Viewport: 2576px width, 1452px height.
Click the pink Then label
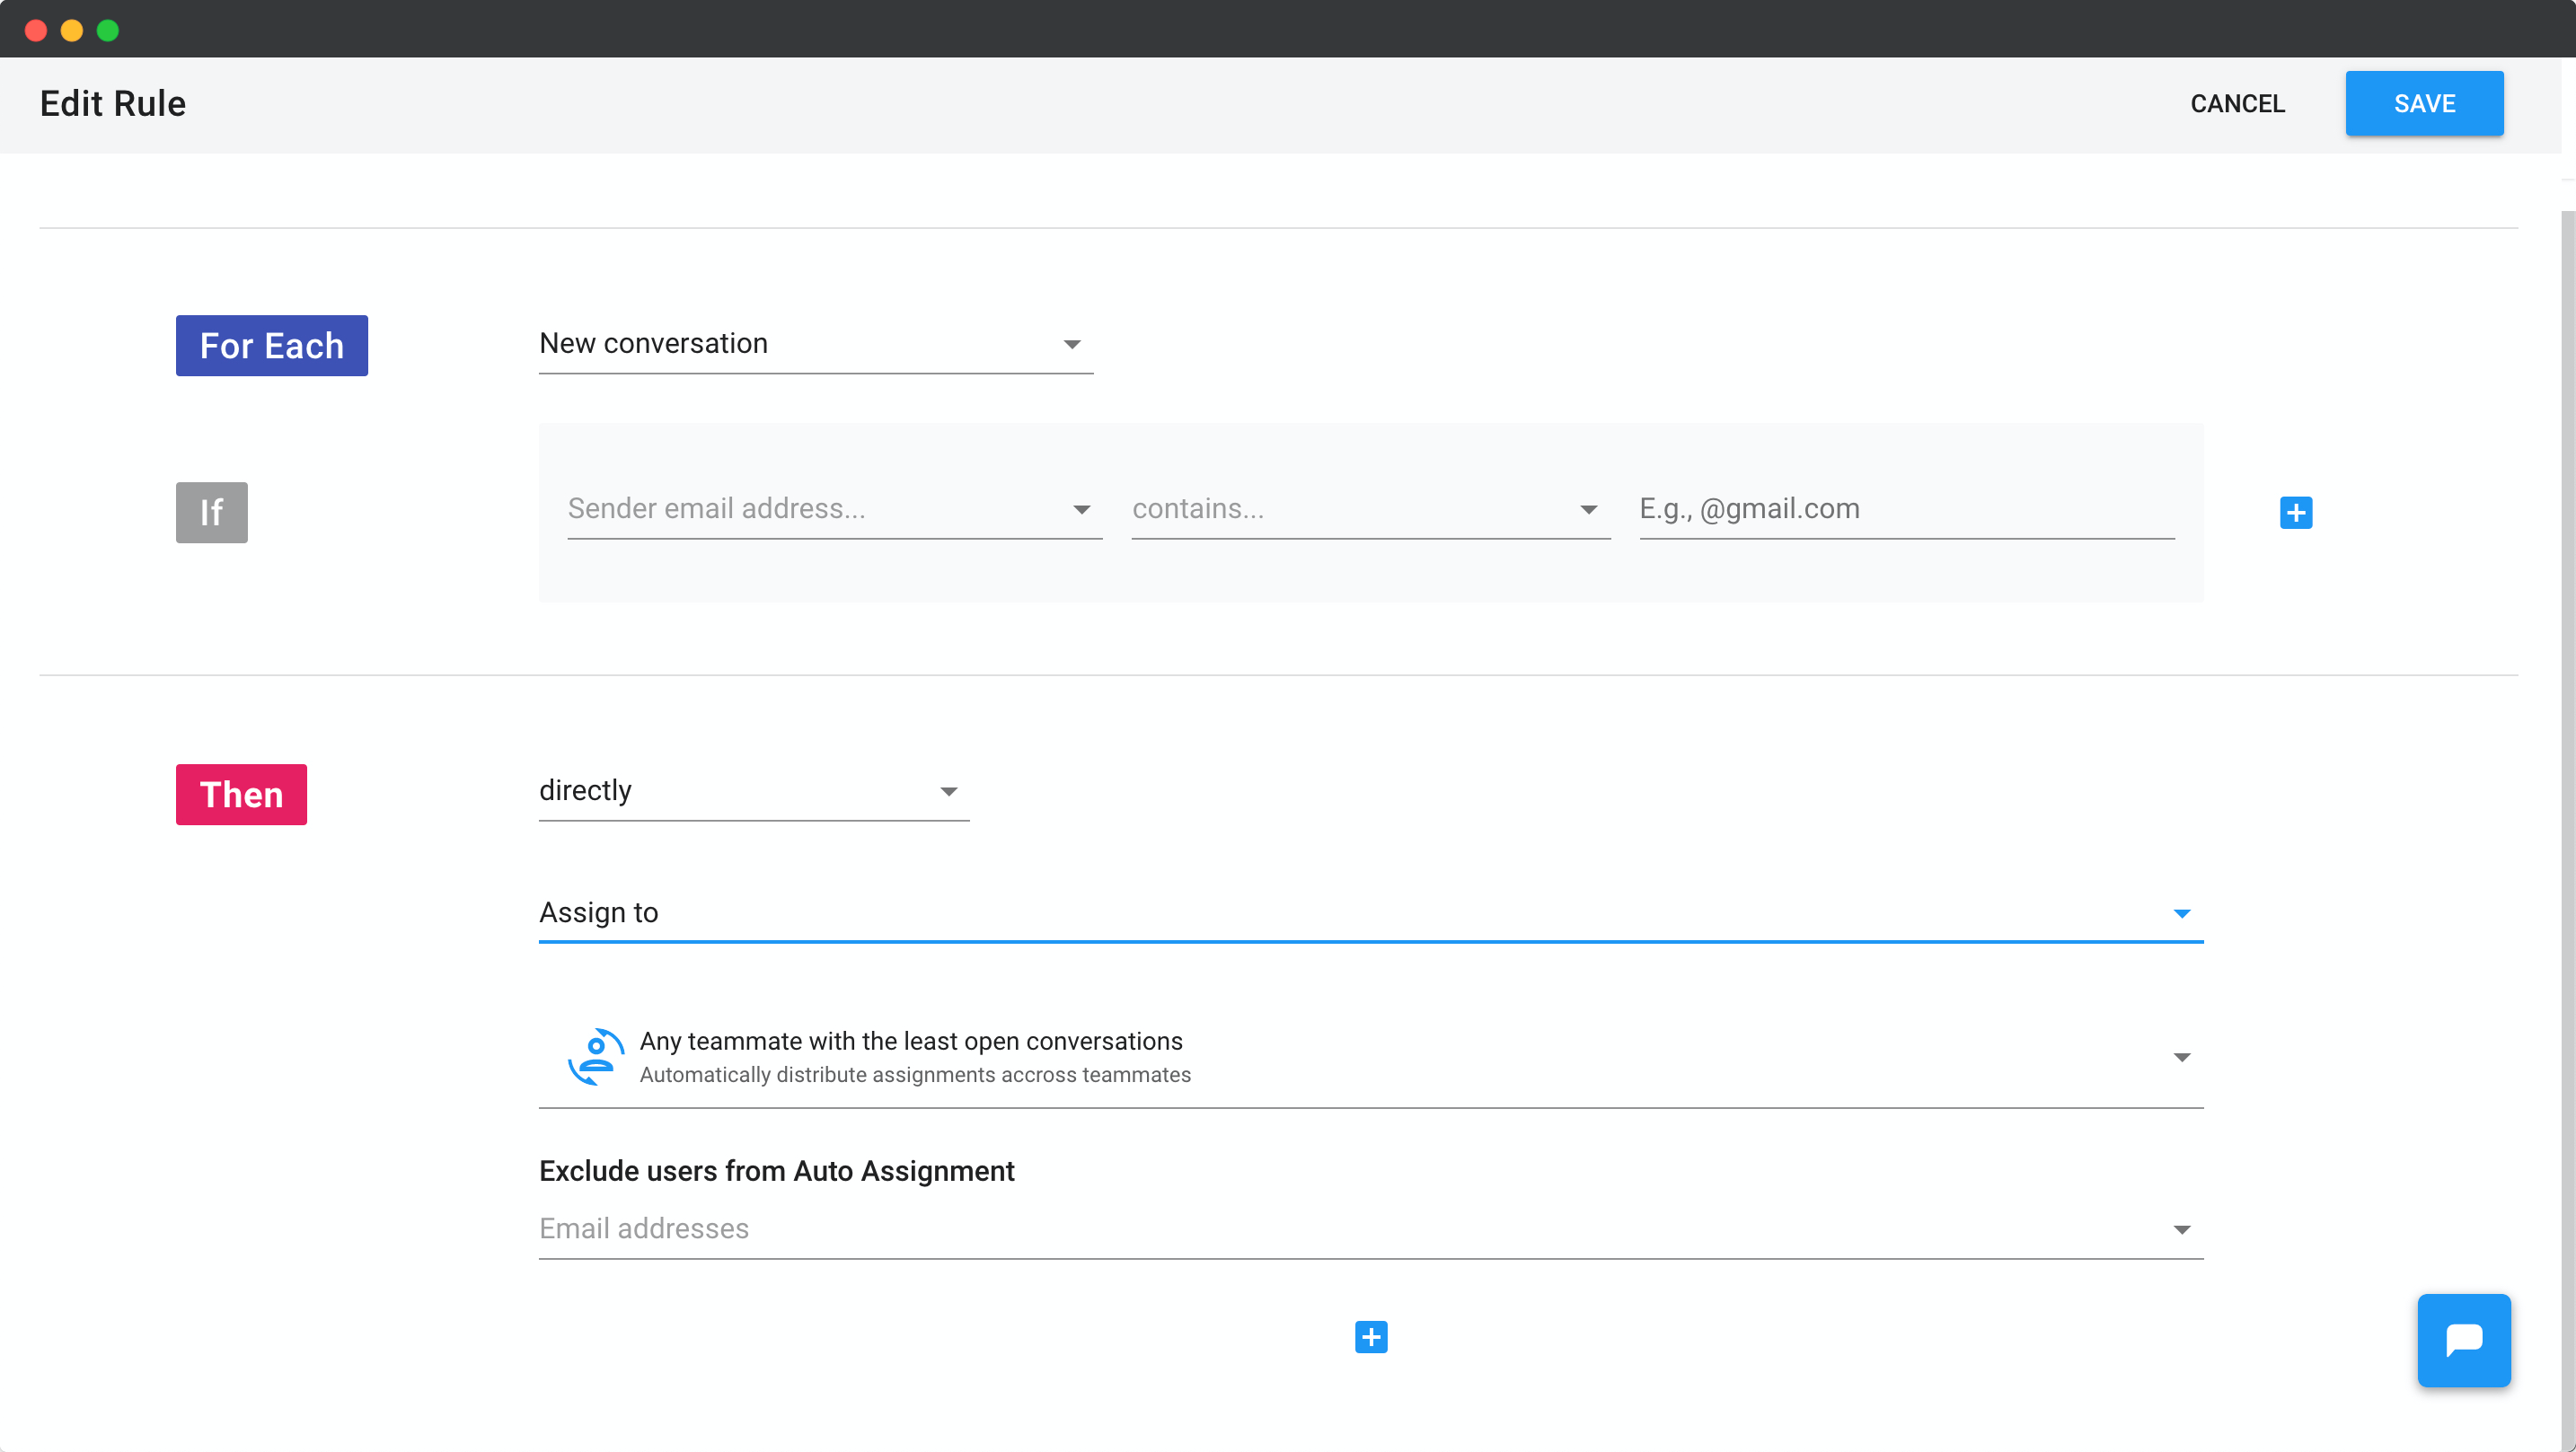pos(241,794)
